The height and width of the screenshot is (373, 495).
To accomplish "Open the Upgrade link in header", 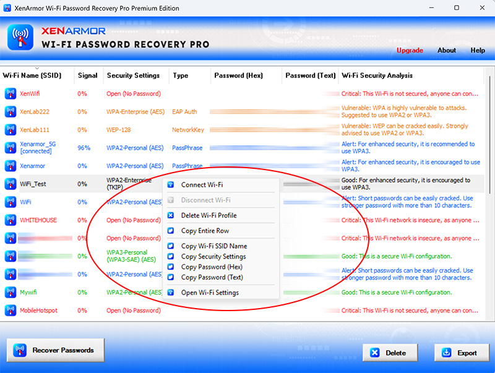I will [x=410, y=51].
